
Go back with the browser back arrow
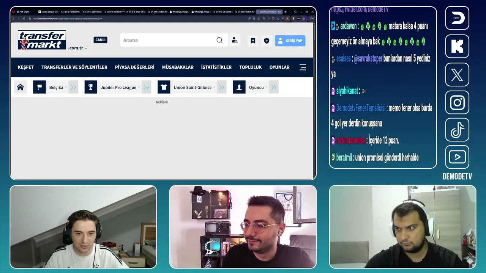[14, 18]
